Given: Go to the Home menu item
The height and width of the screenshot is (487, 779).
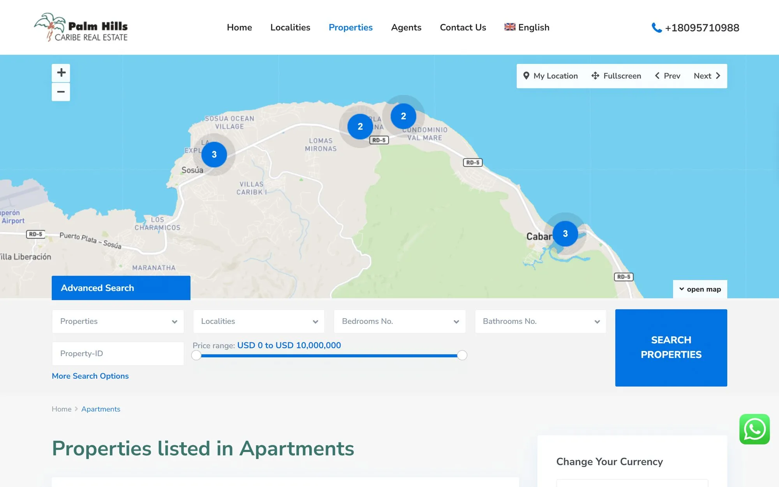Looking at the screenshot, I should tap(240, 27).
